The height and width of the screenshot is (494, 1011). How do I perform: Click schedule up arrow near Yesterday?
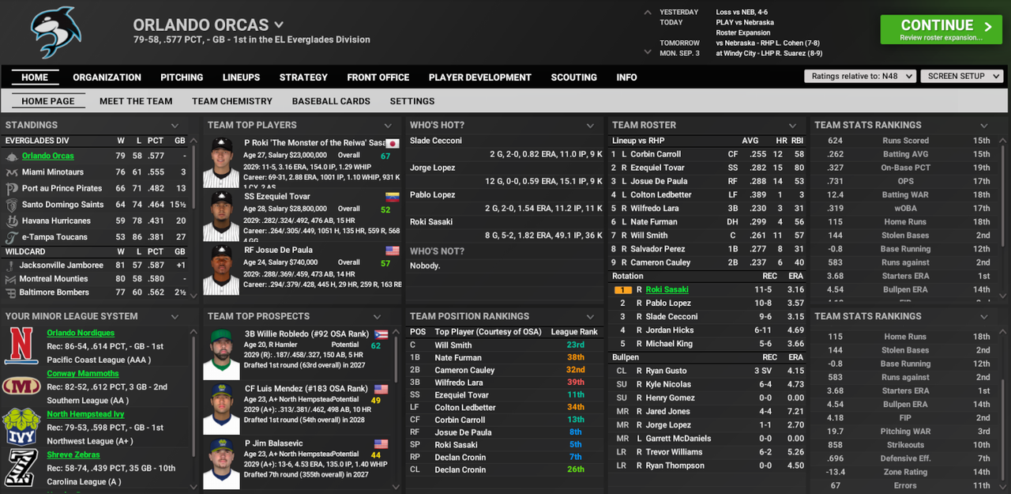pyautogui.click(x=648, y=13)
